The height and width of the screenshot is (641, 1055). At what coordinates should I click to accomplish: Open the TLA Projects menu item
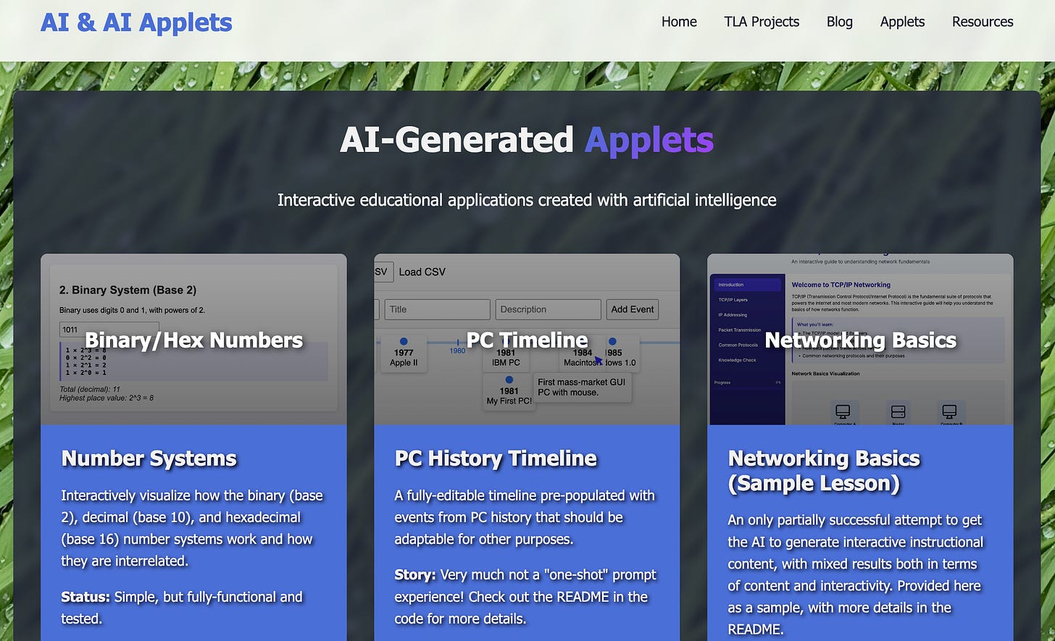(x=762, y=22)
